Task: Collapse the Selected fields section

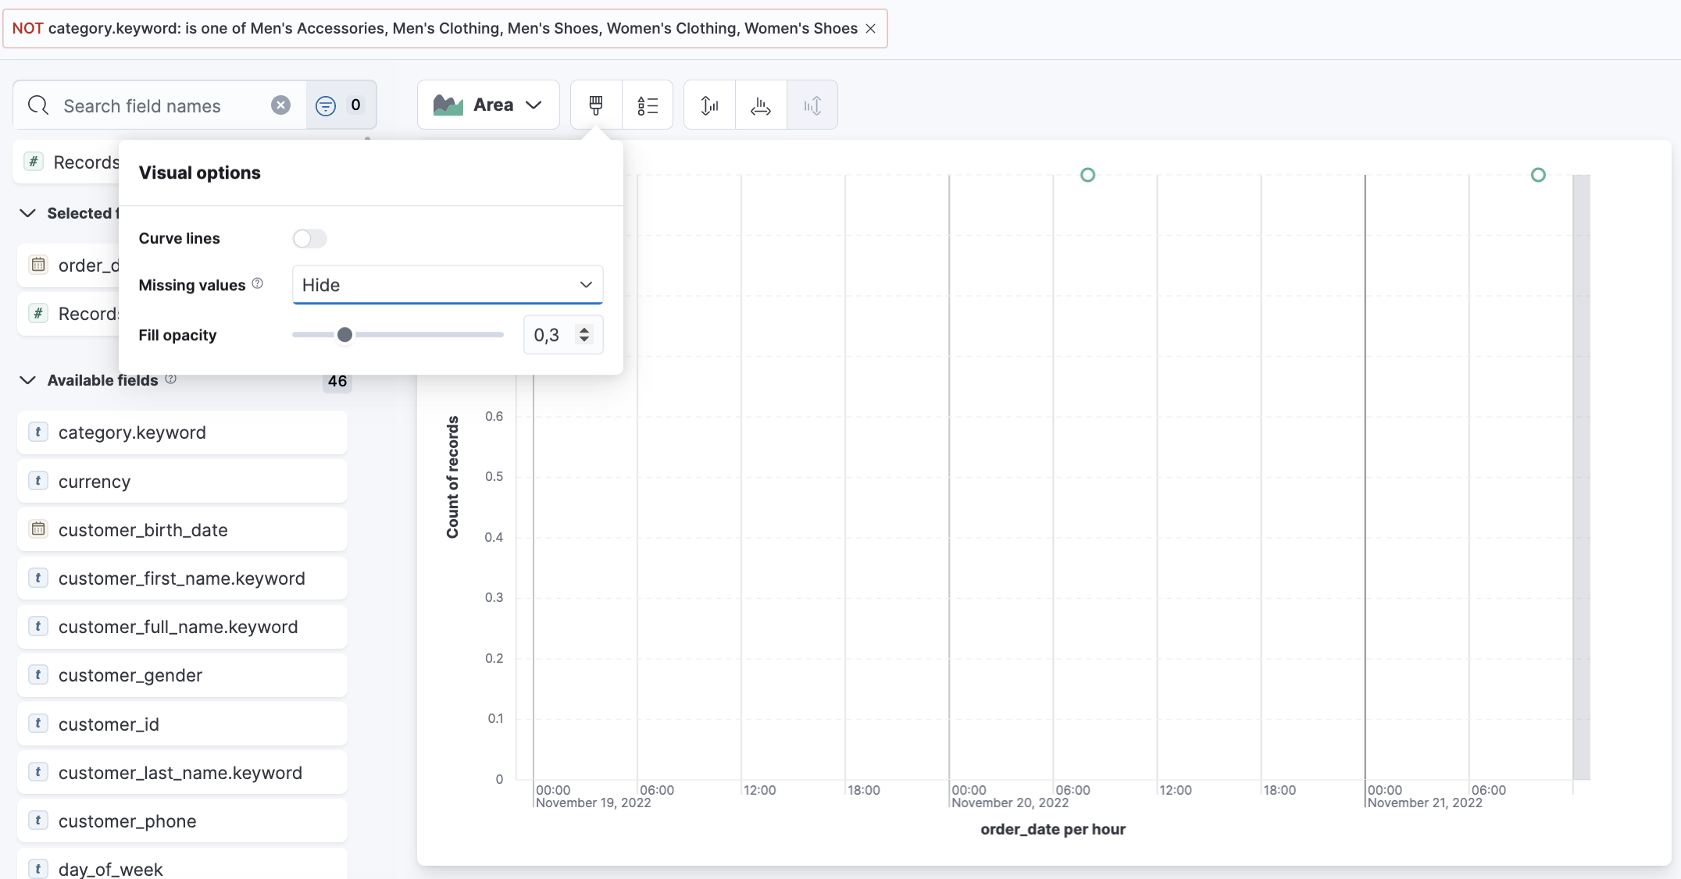Action: click(x=27, y=212)
